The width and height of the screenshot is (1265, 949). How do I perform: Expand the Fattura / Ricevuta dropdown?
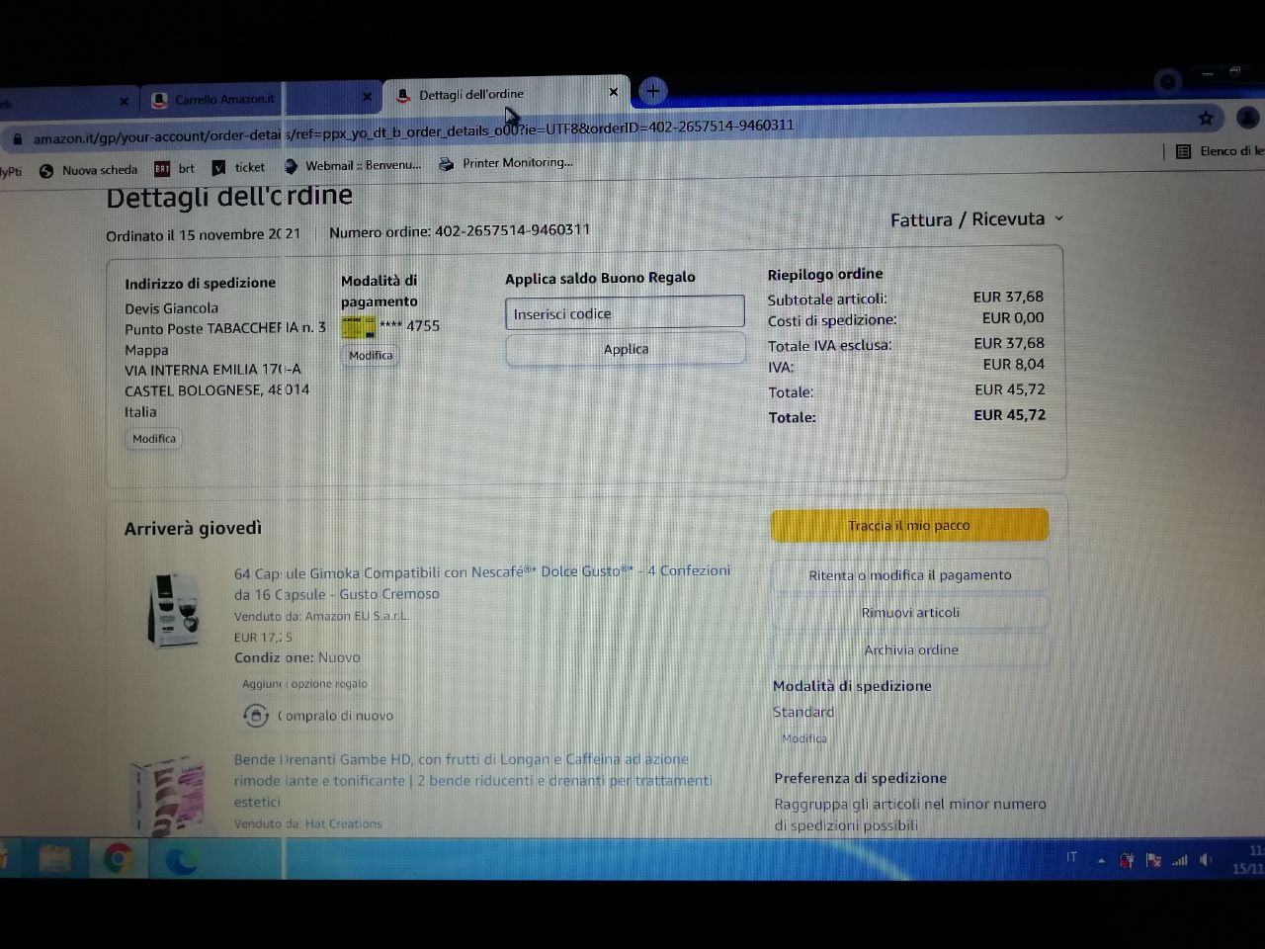click(976, 219)
